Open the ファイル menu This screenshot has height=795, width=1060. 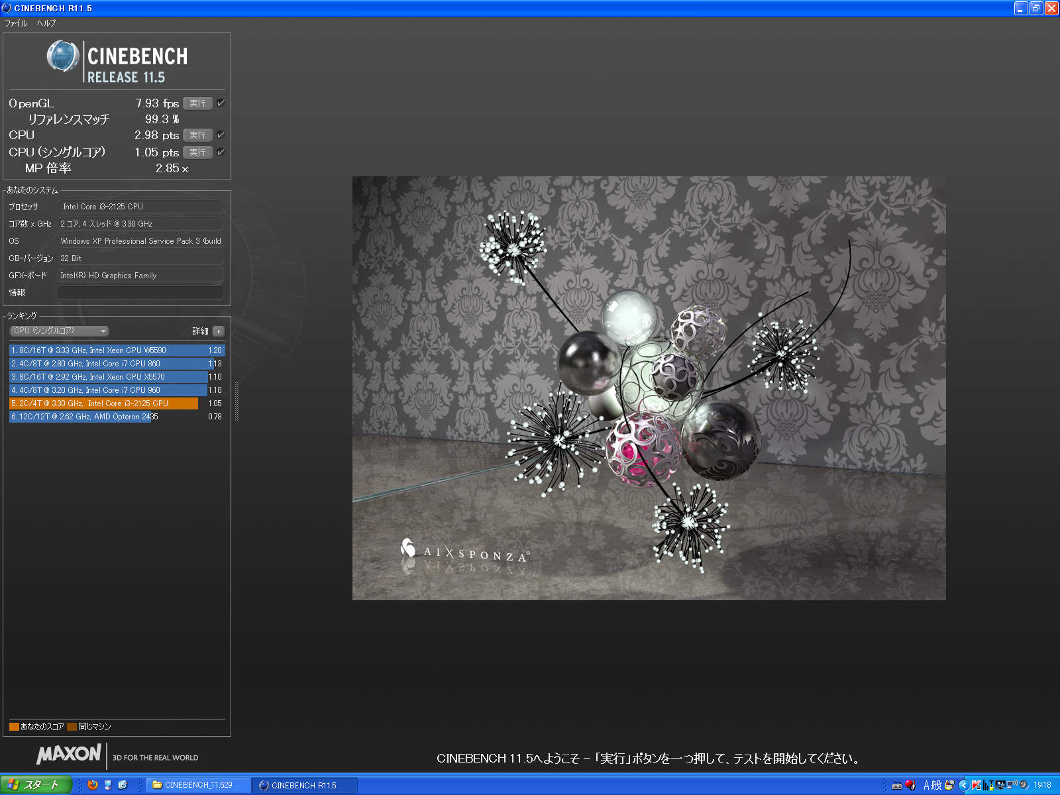point(16,23)
